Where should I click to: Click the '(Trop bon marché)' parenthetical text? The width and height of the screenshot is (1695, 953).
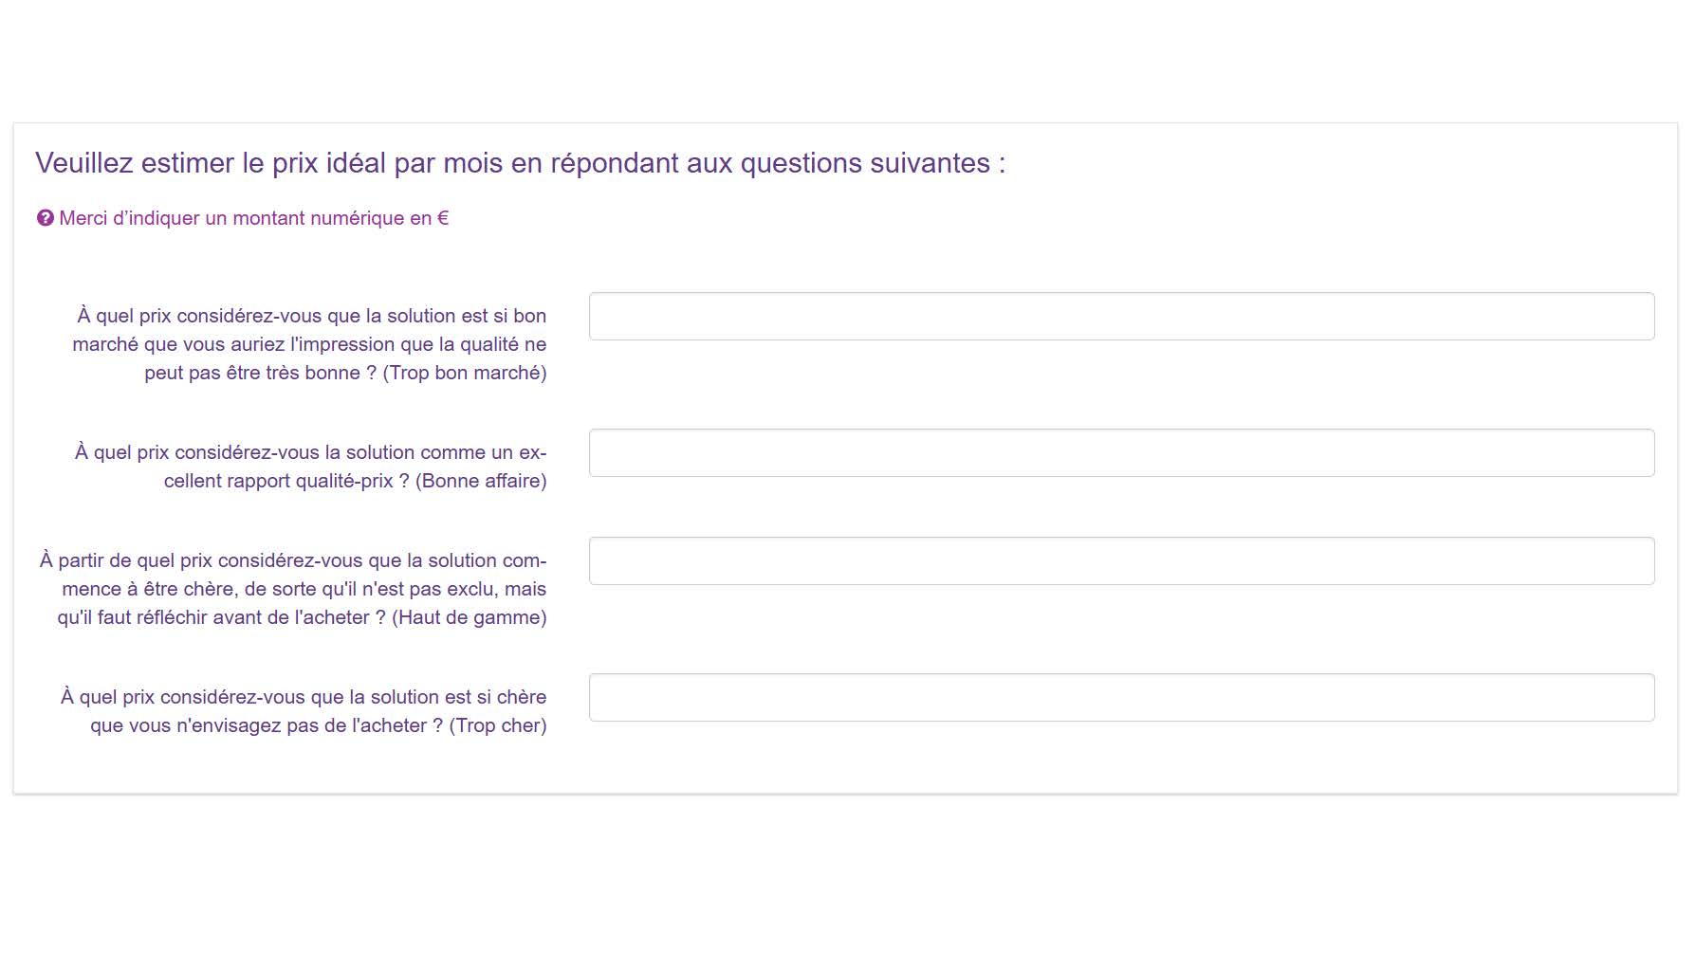(x=465, y=373)
